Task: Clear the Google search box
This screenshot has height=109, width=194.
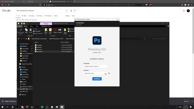Action: point(67,11)
